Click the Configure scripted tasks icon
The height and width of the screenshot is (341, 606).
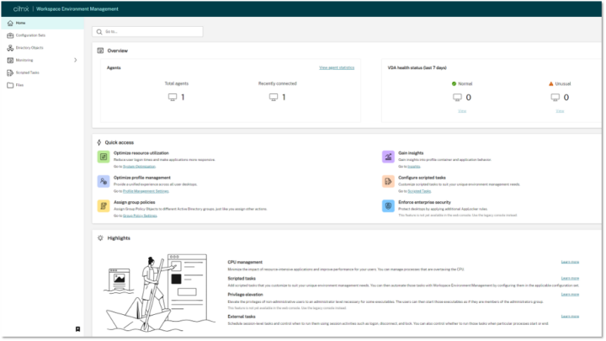(x=387, y=180)
